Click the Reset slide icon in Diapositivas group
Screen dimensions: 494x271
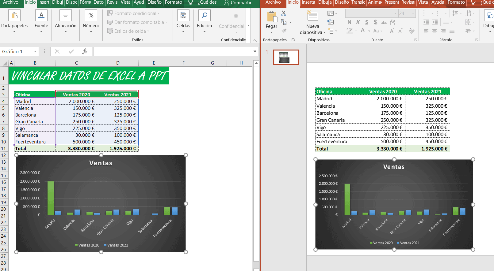point(331,22)
